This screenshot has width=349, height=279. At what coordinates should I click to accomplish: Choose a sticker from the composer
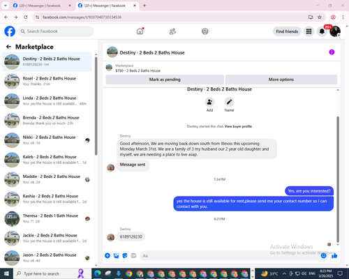pyautogui.click(x=125, y=256)
